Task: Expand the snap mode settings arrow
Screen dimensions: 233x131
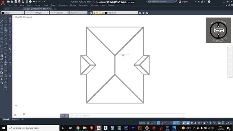Action: pyautogui.click(x=155, y=123)
